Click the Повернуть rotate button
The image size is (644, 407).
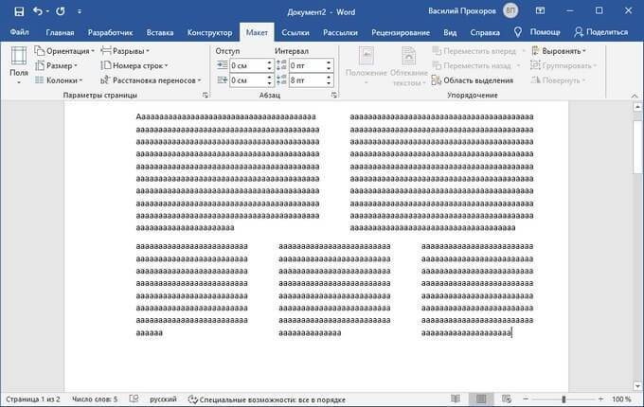[x=557, y=80]
